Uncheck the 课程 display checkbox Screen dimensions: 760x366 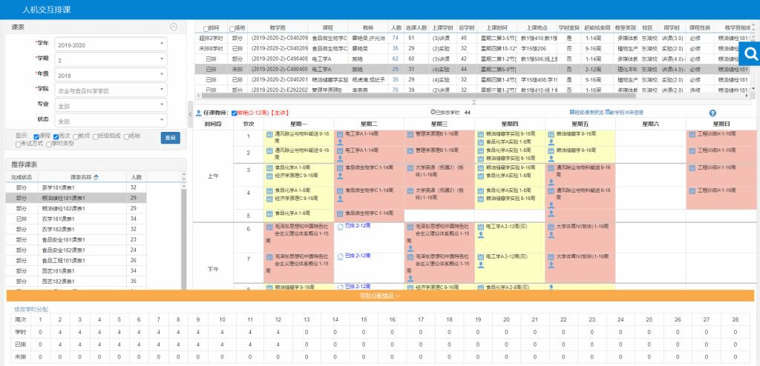click(x=36, y=136)
